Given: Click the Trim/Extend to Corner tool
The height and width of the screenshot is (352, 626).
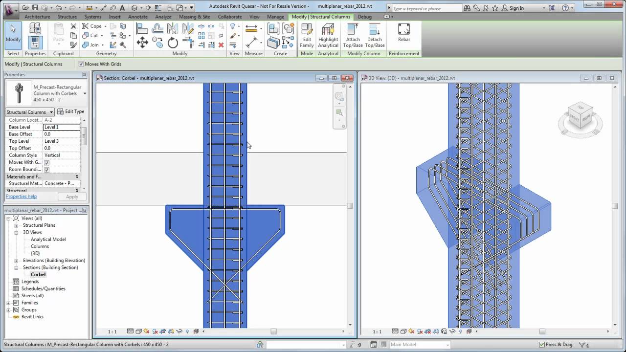Looking at the screenshot, I should (x=188, y=43).
